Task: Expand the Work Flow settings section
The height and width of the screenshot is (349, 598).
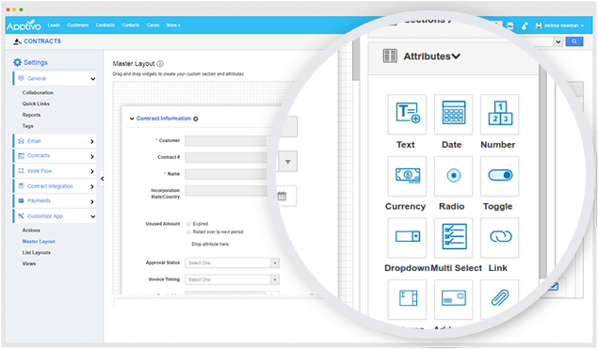Action: click(x=55, y=171)
